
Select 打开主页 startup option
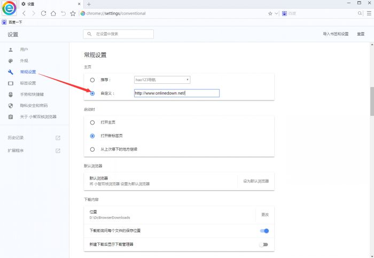(x=92, y=122)
